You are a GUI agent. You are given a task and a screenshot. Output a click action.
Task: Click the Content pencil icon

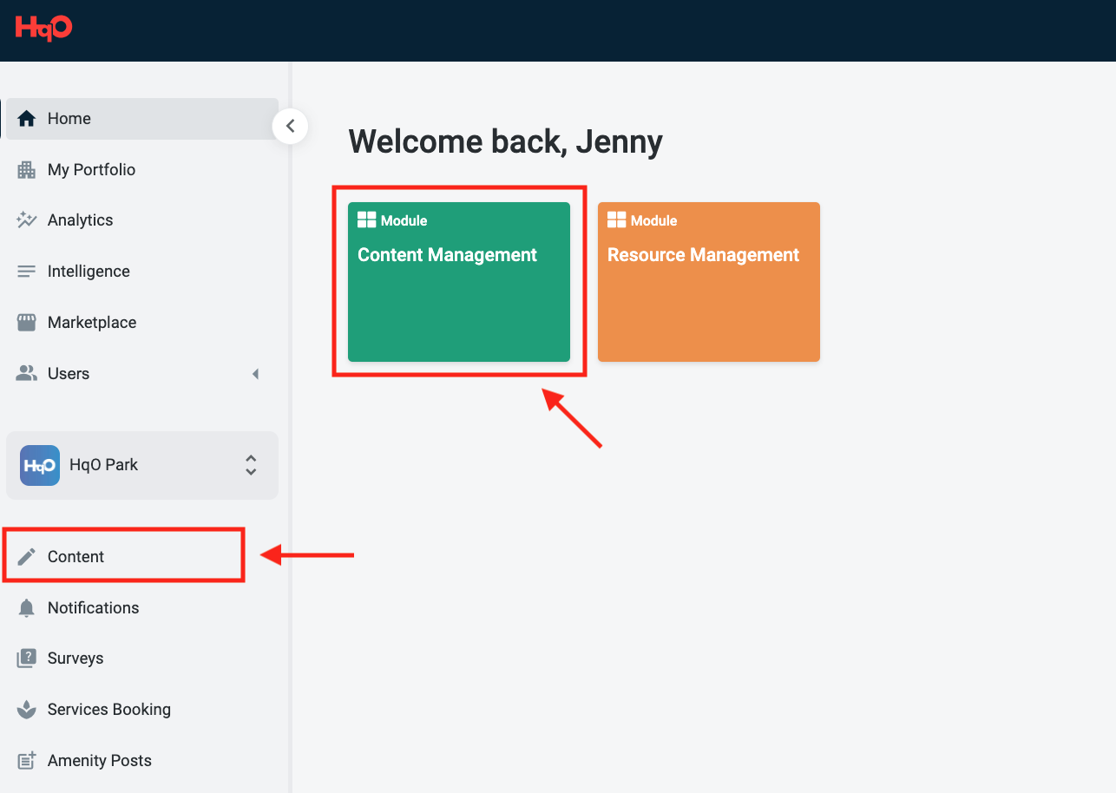click(x=27, y=557)
